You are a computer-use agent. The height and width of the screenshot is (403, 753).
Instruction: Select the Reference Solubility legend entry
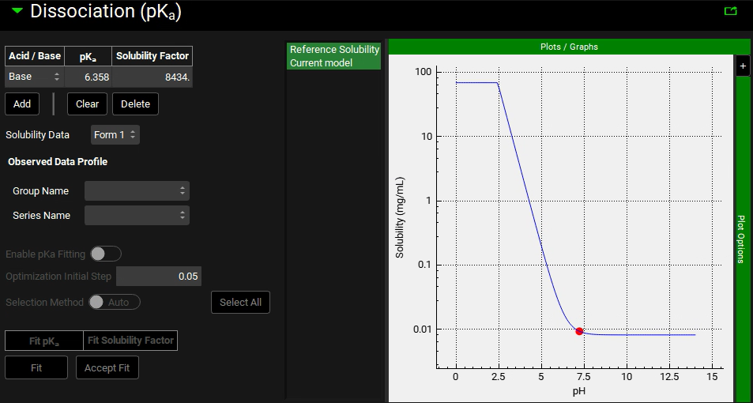334,50
